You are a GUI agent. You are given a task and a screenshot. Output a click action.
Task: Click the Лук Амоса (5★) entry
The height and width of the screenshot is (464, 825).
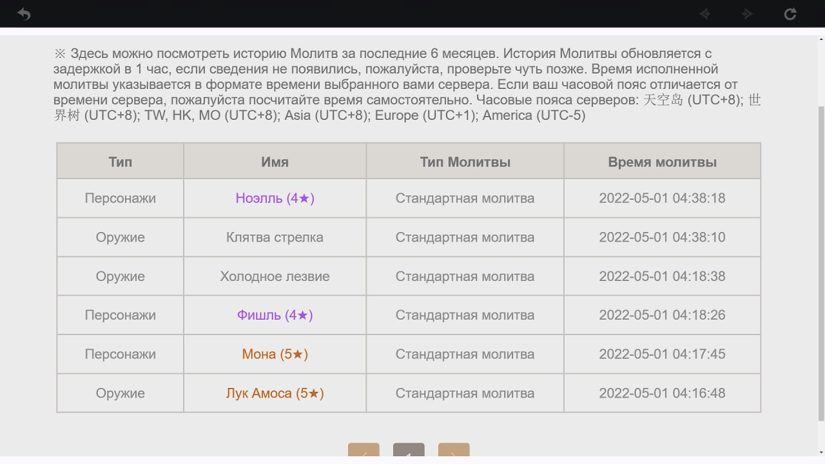point(275,393)
